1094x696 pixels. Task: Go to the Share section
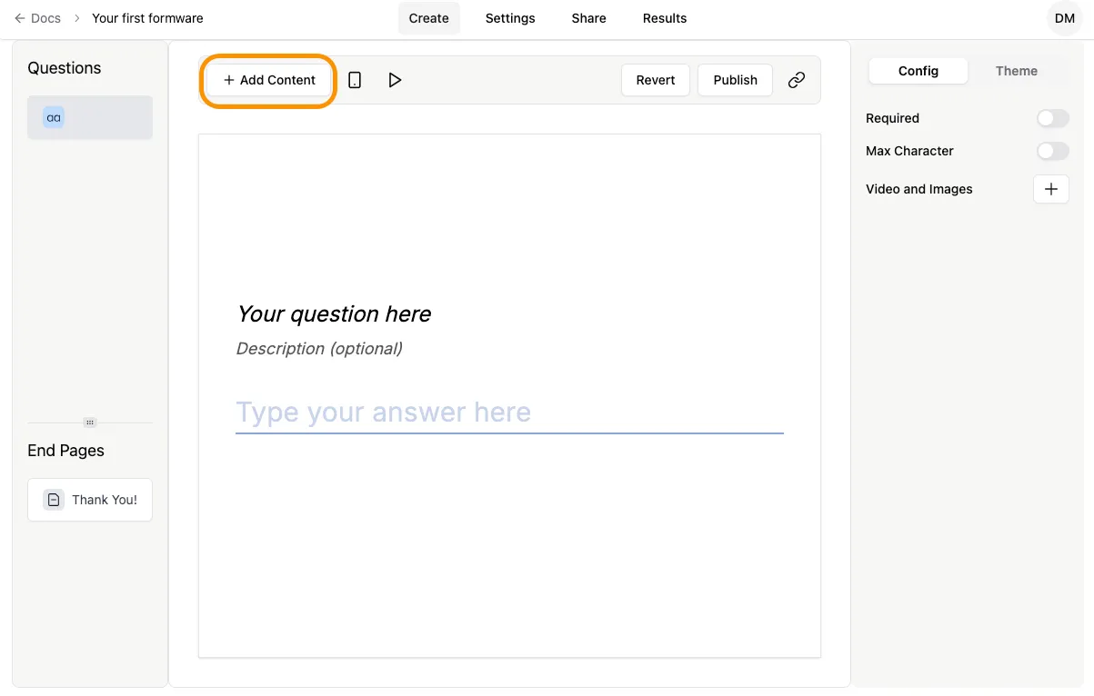pos(587,17)
